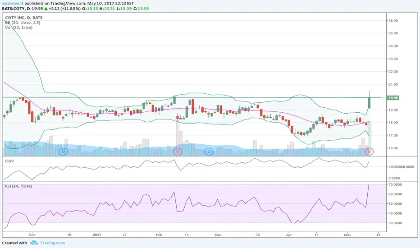The image size is (420, 248).
Task: Click the May date label on time axis
Action: pos(347,235)
